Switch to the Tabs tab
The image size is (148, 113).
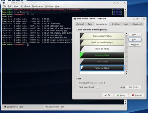[x=90, y=24]
